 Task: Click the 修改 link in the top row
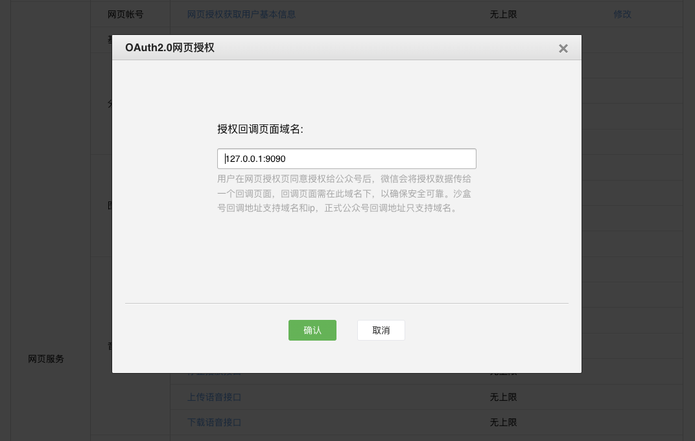(x=622, y=14)
